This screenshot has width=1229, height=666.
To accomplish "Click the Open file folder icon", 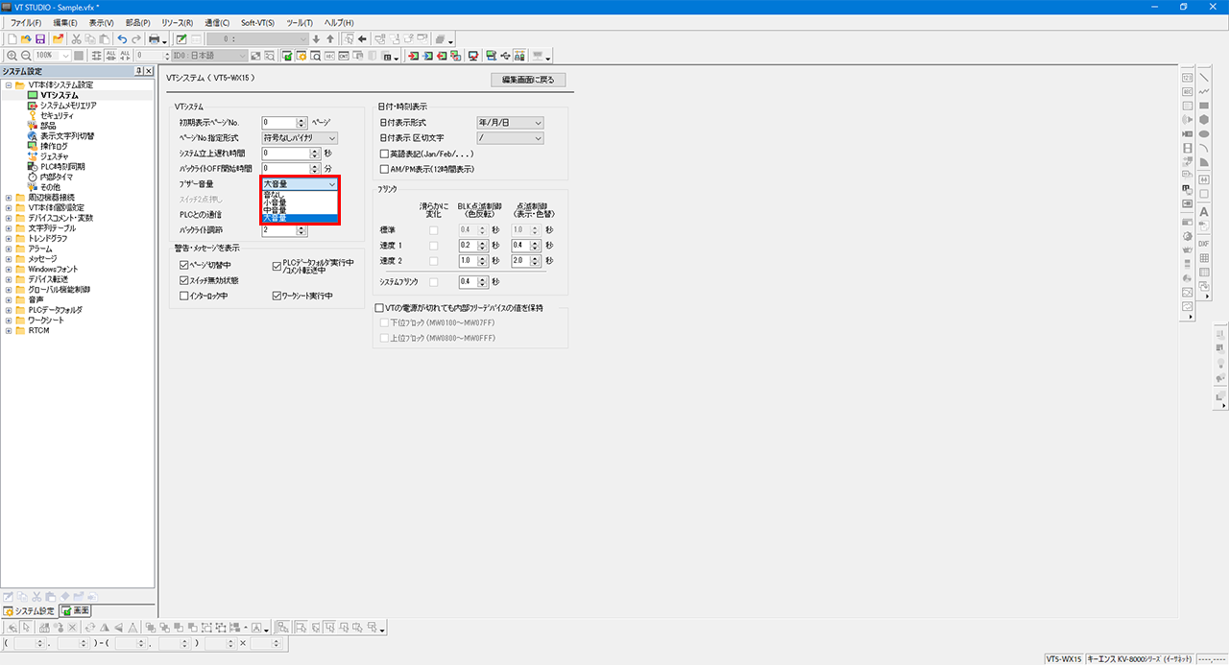I will tap(26, 39).
